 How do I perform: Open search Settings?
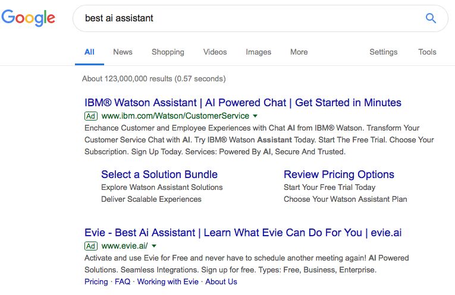383,52
